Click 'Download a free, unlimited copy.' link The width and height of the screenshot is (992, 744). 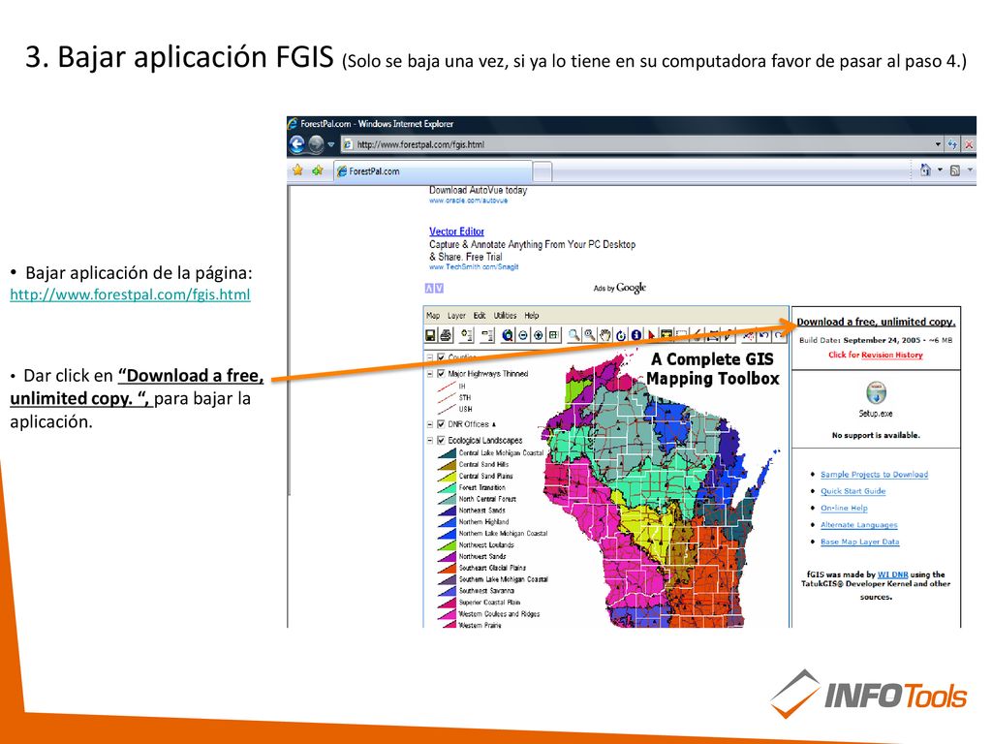(x=876, y=322)
